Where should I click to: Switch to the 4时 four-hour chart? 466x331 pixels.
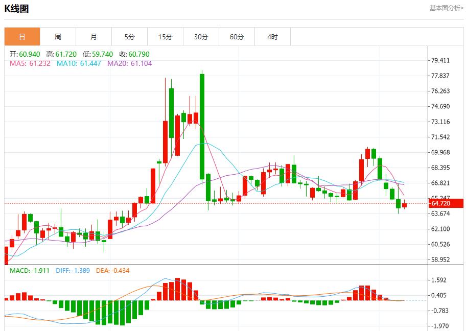pos(272,36)
